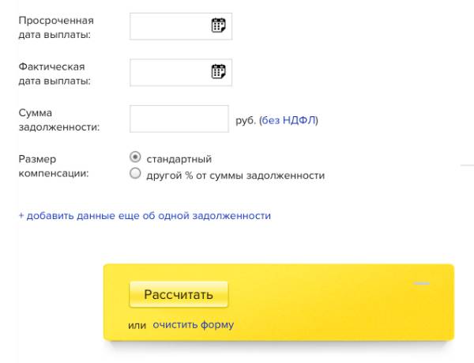Screen dimensions: 474x363
Task: Focus the Фактическая дата выплаты input field
Action: [x=169, y=72]
